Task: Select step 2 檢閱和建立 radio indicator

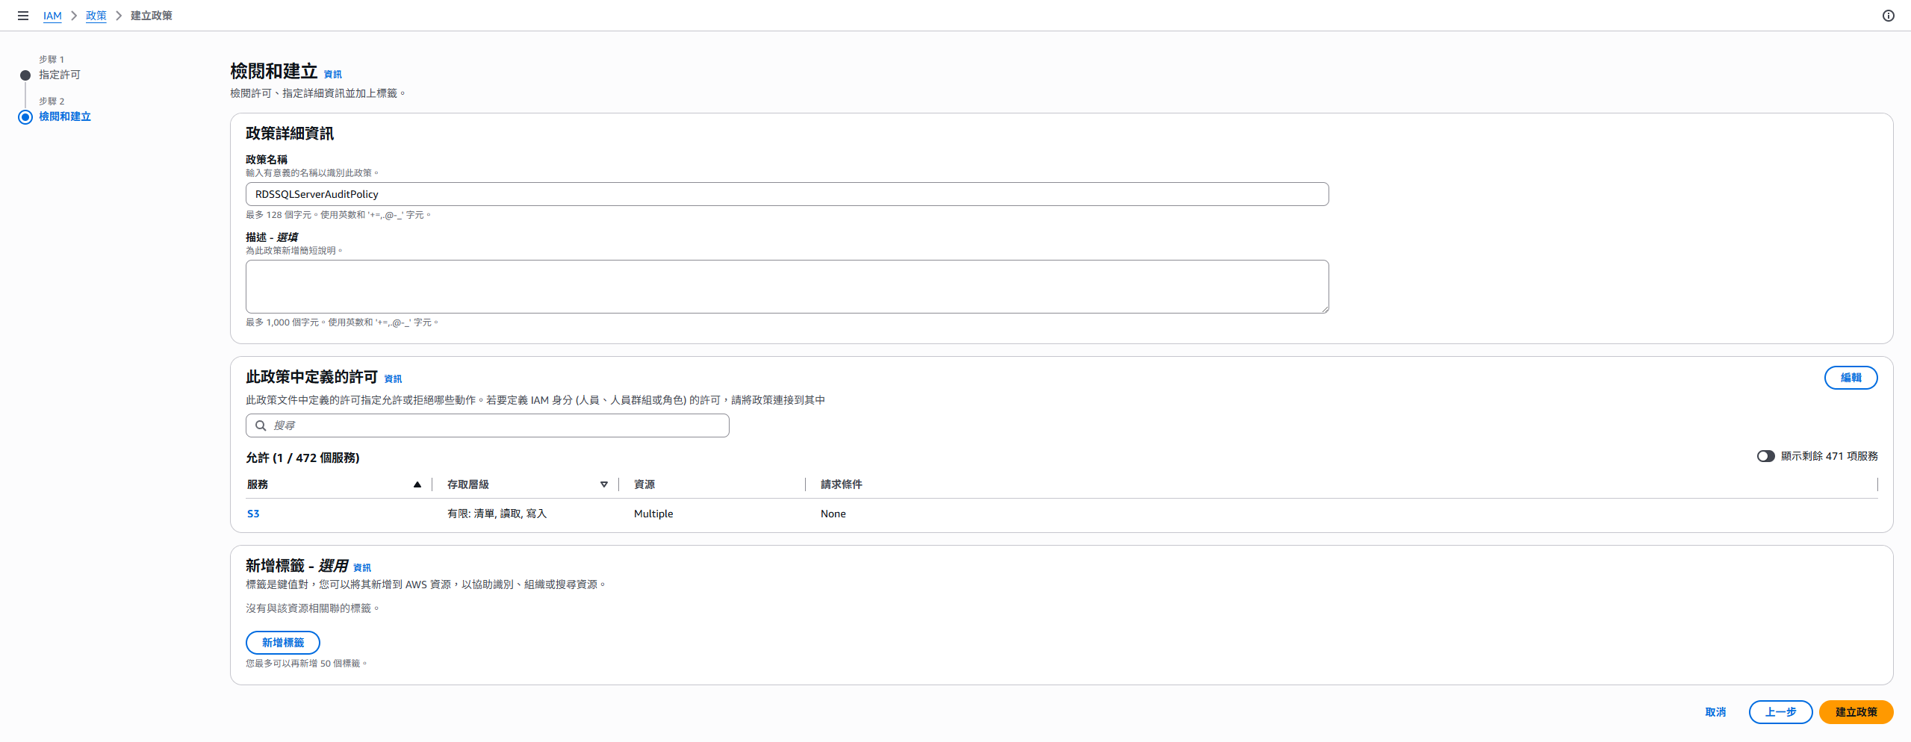Action: click(x=25, y=117)
